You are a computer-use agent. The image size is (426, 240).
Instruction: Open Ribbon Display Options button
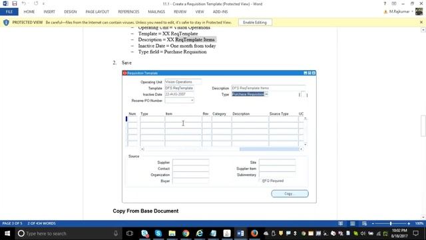coord(394,3)
